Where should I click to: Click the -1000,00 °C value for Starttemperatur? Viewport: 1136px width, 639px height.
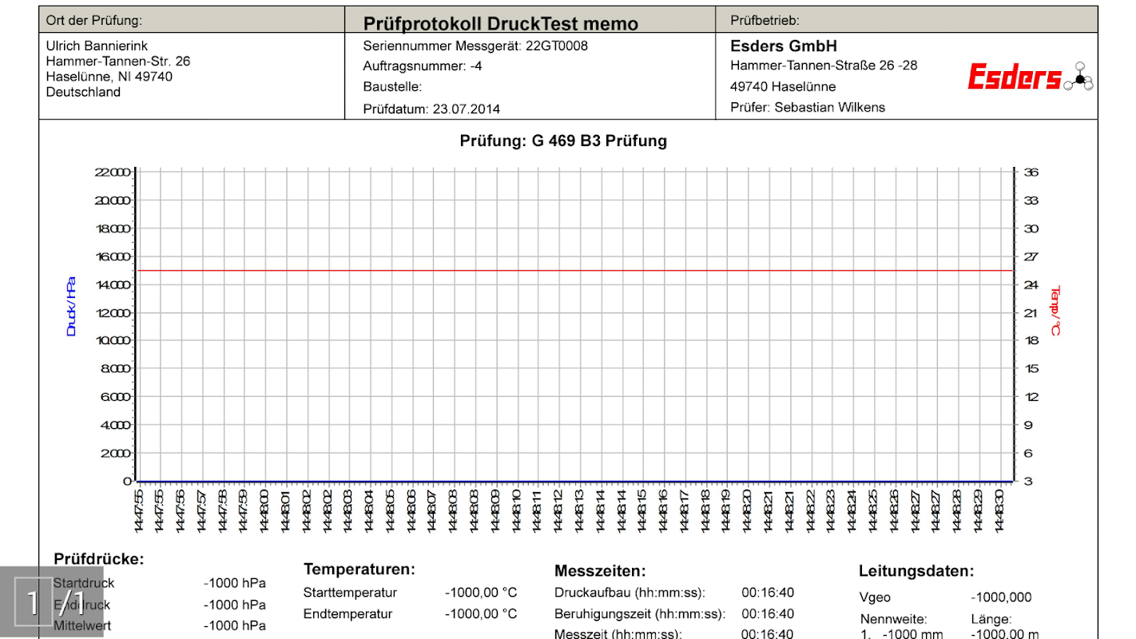pyautogui.click(x=481, y=593)
